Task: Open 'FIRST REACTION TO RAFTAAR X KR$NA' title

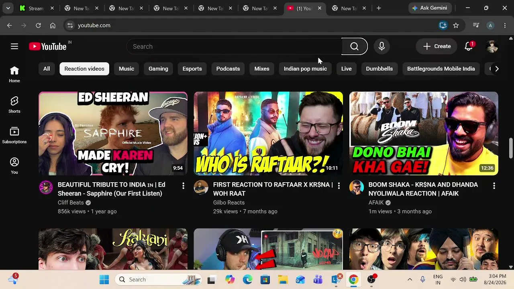Action: click(273, 189)
